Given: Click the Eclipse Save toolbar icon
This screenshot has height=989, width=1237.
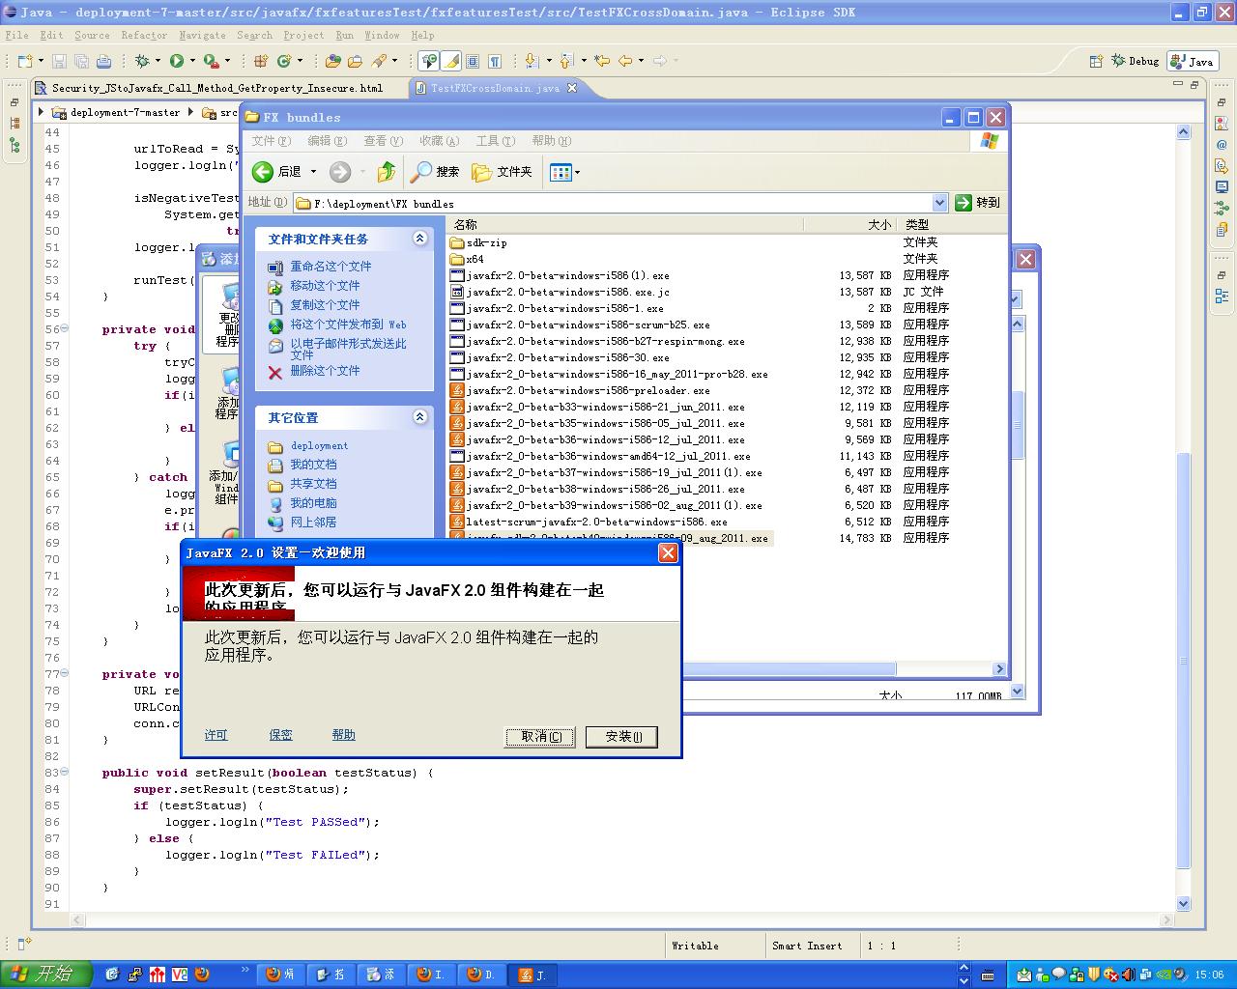Looking at the screenshot, I should [60, 61].
